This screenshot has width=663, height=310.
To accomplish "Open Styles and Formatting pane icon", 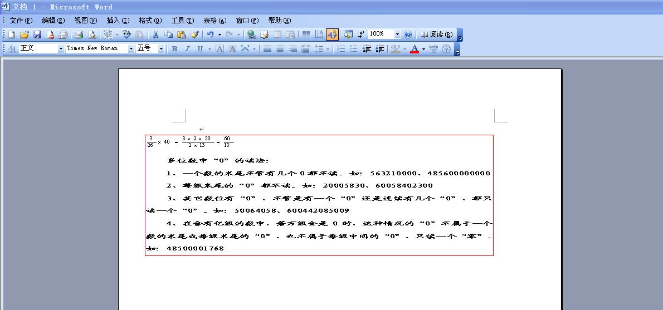I will 12,48.
